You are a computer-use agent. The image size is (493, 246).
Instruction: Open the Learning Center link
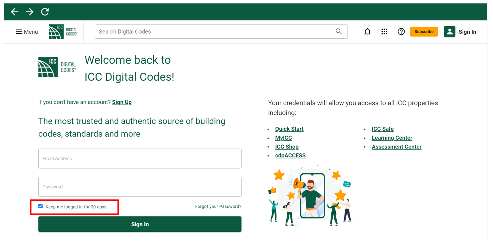tap(392, 138)
